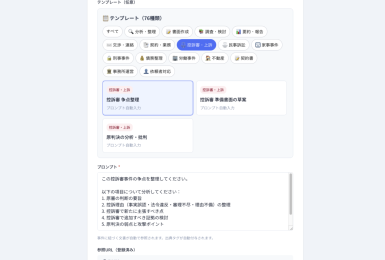Toggle the active 控訴審・上訴 filter
The width and height of the screenshot is (385, 260).
196,45
